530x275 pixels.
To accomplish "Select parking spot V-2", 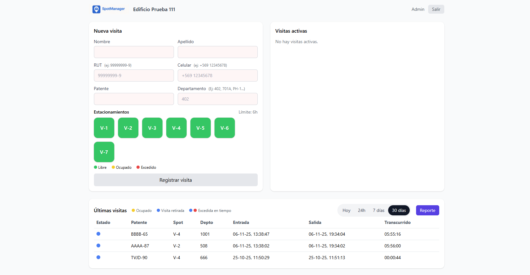I will pos(128,128).
